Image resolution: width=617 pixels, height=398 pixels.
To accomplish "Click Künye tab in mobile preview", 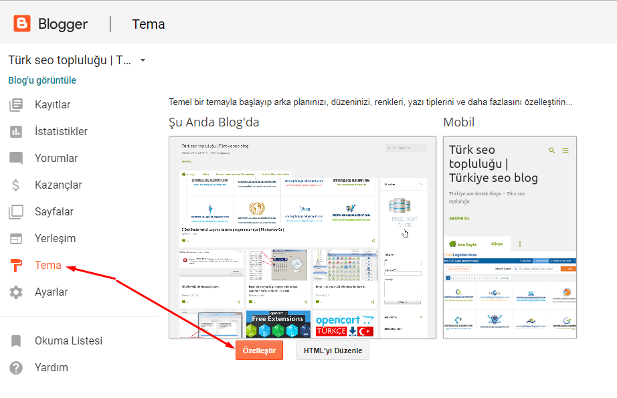I will pos(497,244).
